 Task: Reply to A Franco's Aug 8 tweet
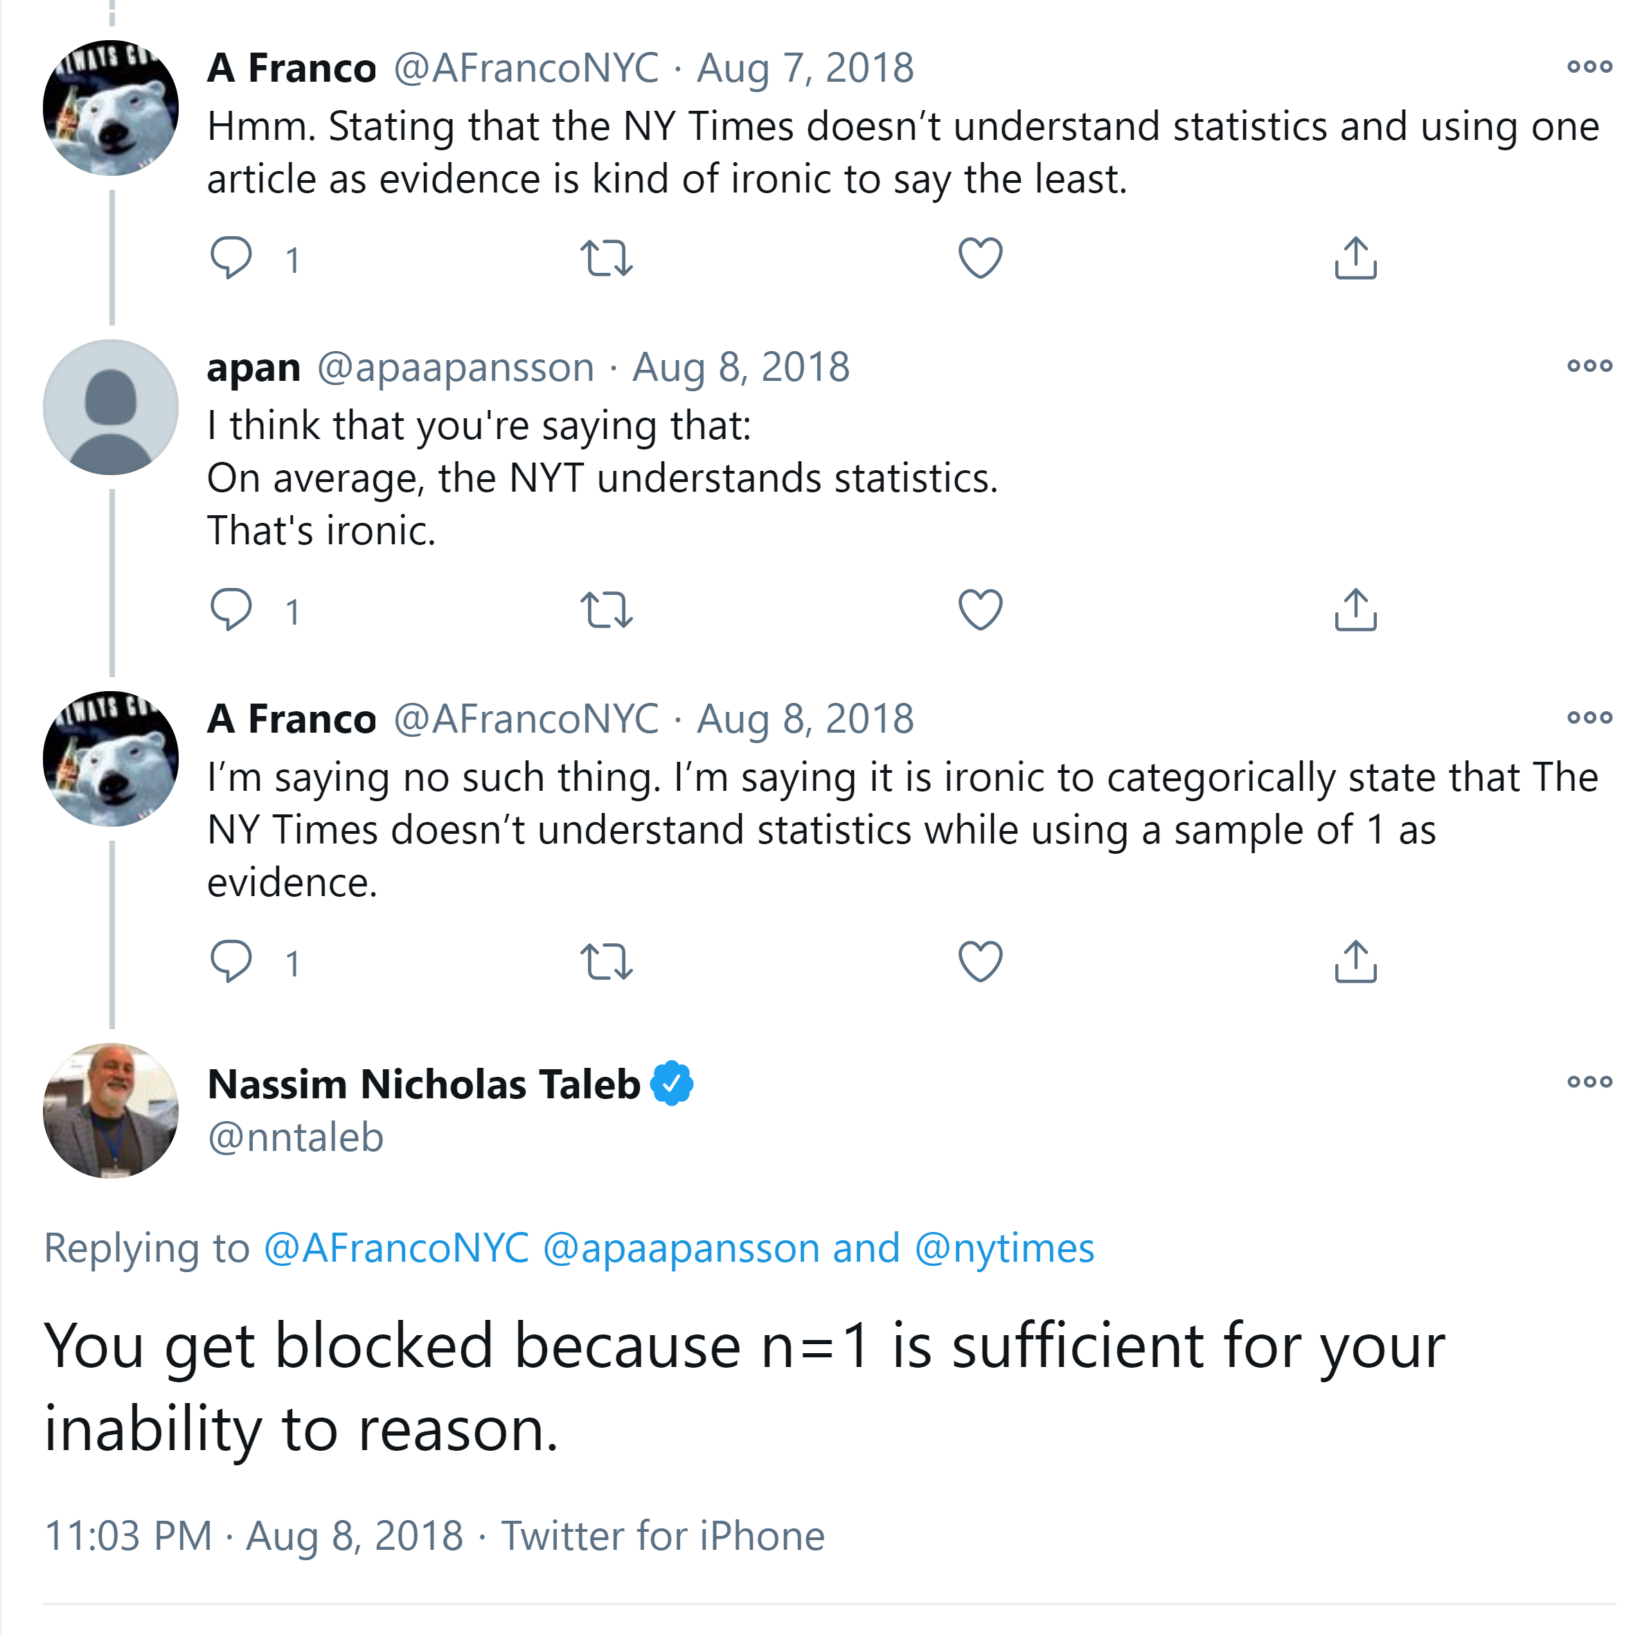[x=231, y=962]
